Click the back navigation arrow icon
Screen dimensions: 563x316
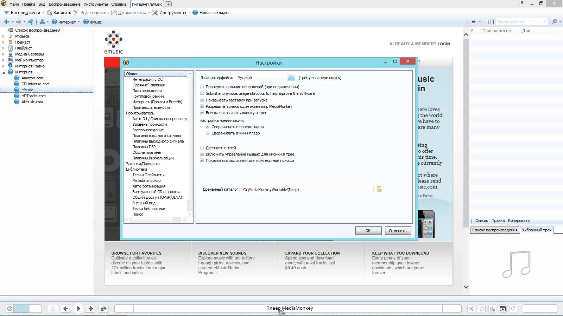(7, 22)
